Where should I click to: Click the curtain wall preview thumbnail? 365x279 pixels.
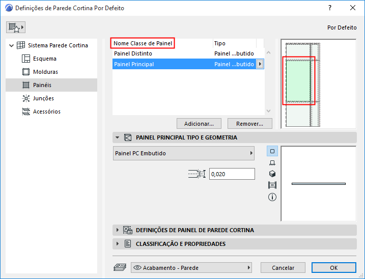tap(319, 84)
